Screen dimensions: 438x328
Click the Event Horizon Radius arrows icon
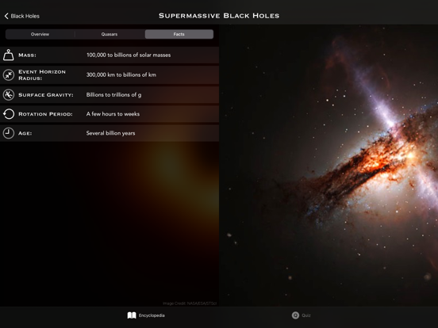(x=9, y=74)
